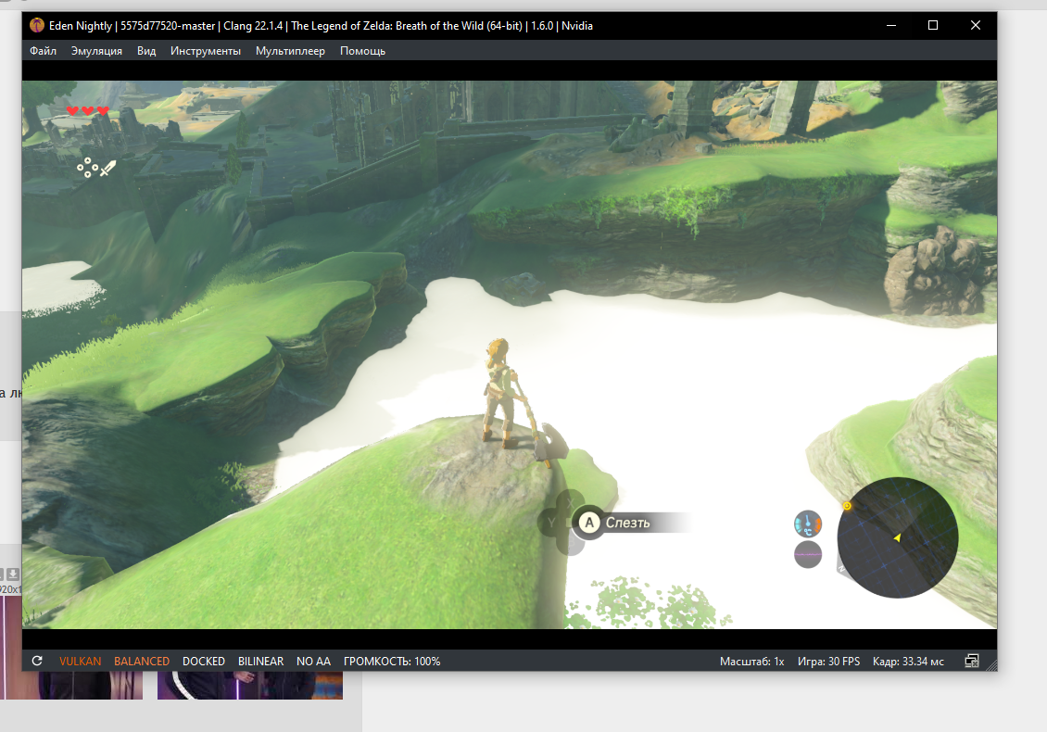Click the download icon in background window

13,574
